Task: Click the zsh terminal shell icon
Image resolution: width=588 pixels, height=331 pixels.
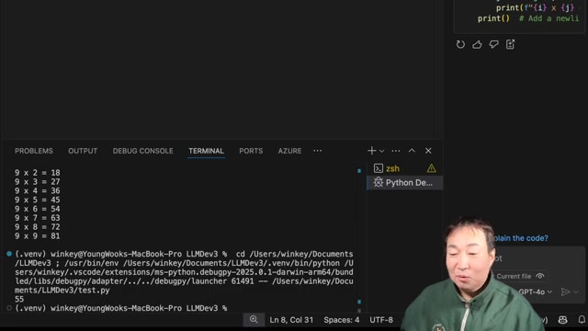Action: click(379, 168)
